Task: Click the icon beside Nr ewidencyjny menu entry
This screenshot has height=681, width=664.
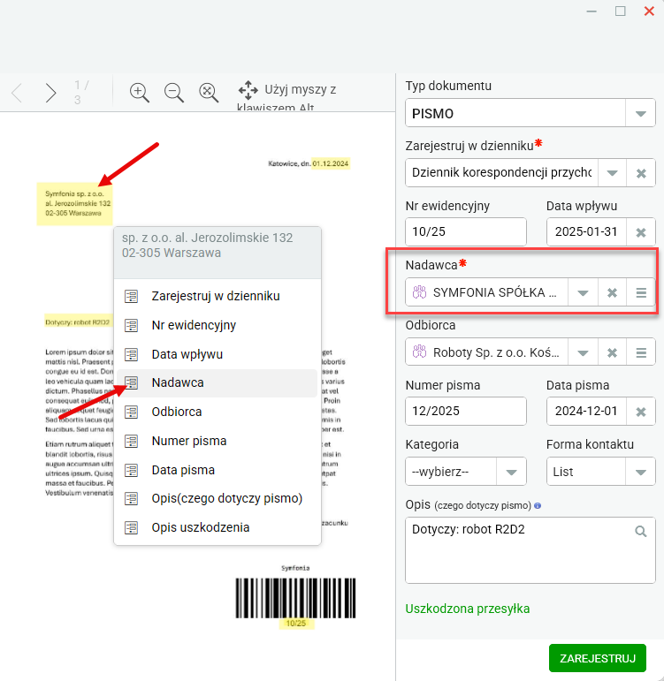Action: pyautogui.click(x=132, y=325)
